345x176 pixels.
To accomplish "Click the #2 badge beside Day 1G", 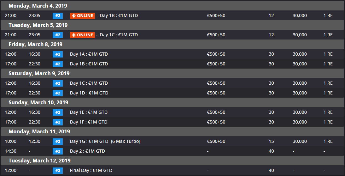I will pyautogui.click(x=58, y=141).
